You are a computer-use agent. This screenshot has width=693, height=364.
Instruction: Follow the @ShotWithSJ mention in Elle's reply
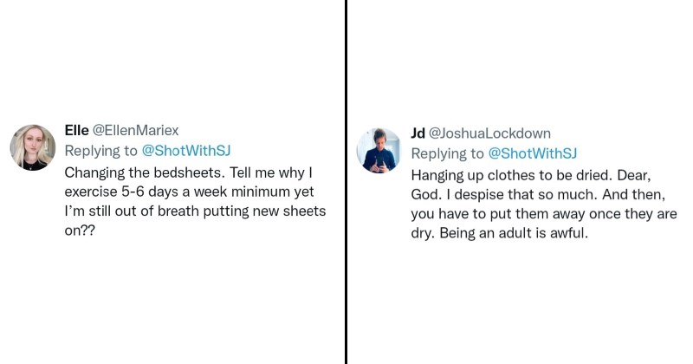pos(186,151)
